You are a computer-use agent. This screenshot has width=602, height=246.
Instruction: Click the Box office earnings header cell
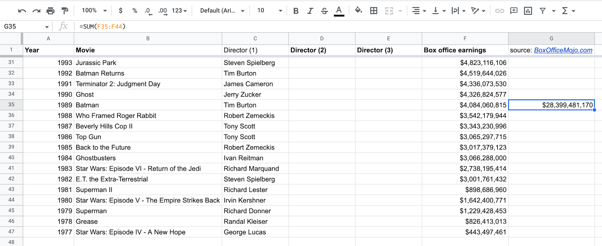[465, 50]
